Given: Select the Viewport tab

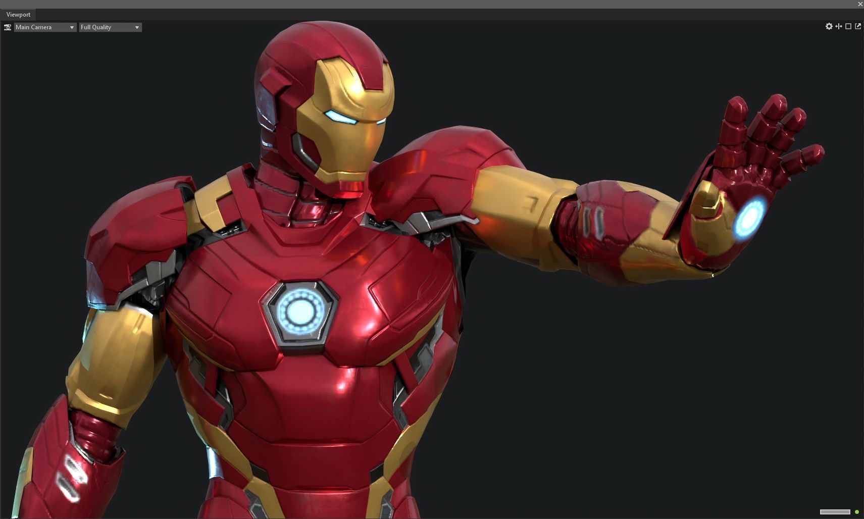Looking at the screenshot, I should 18,15.
